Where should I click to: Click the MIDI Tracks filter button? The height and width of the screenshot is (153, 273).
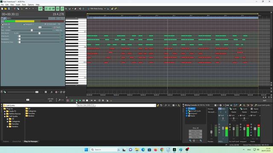click(x=195, y=134)
